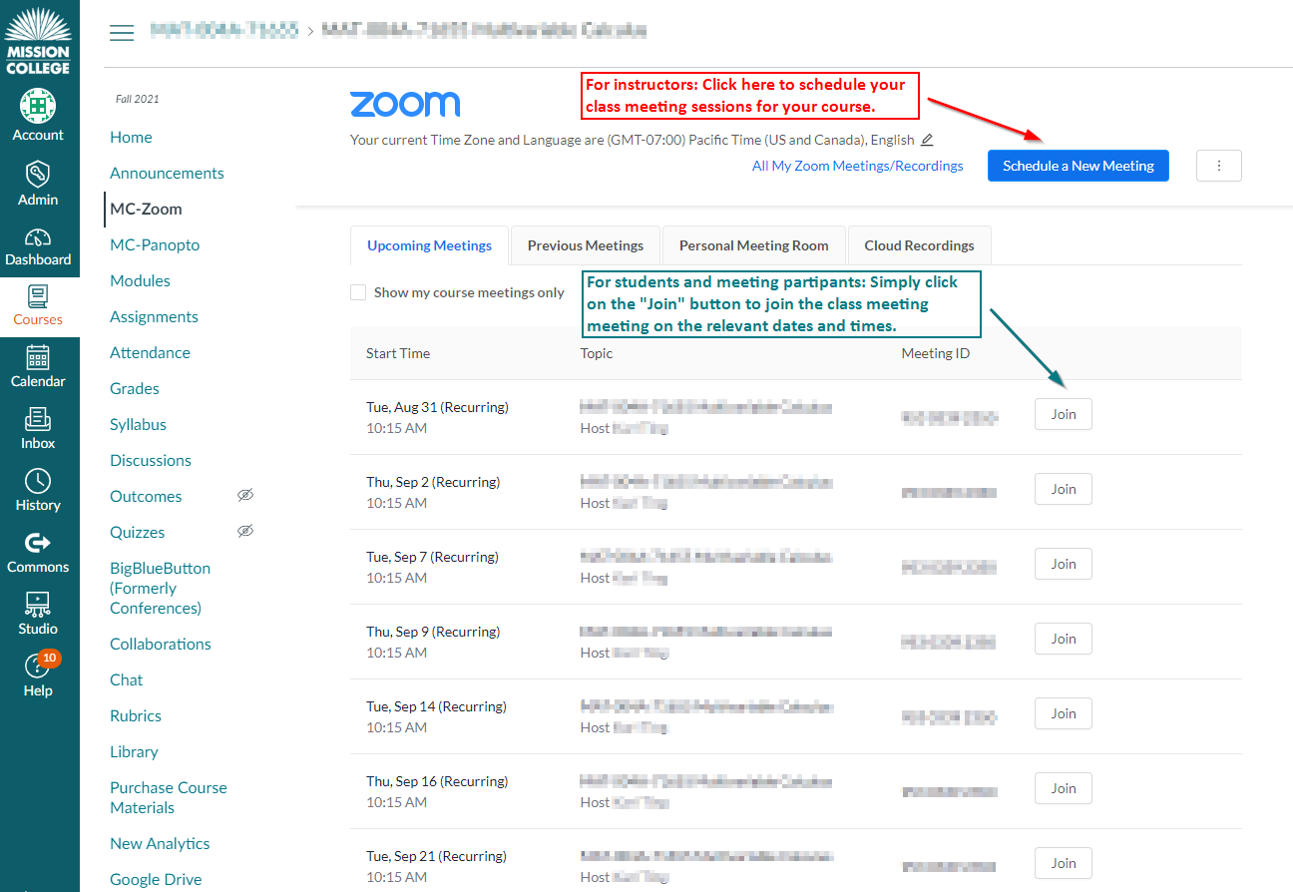Click Schedule a New Meeting button
The width and height of the screenshot is (1293, 892).
click(x=1078, y=166)
